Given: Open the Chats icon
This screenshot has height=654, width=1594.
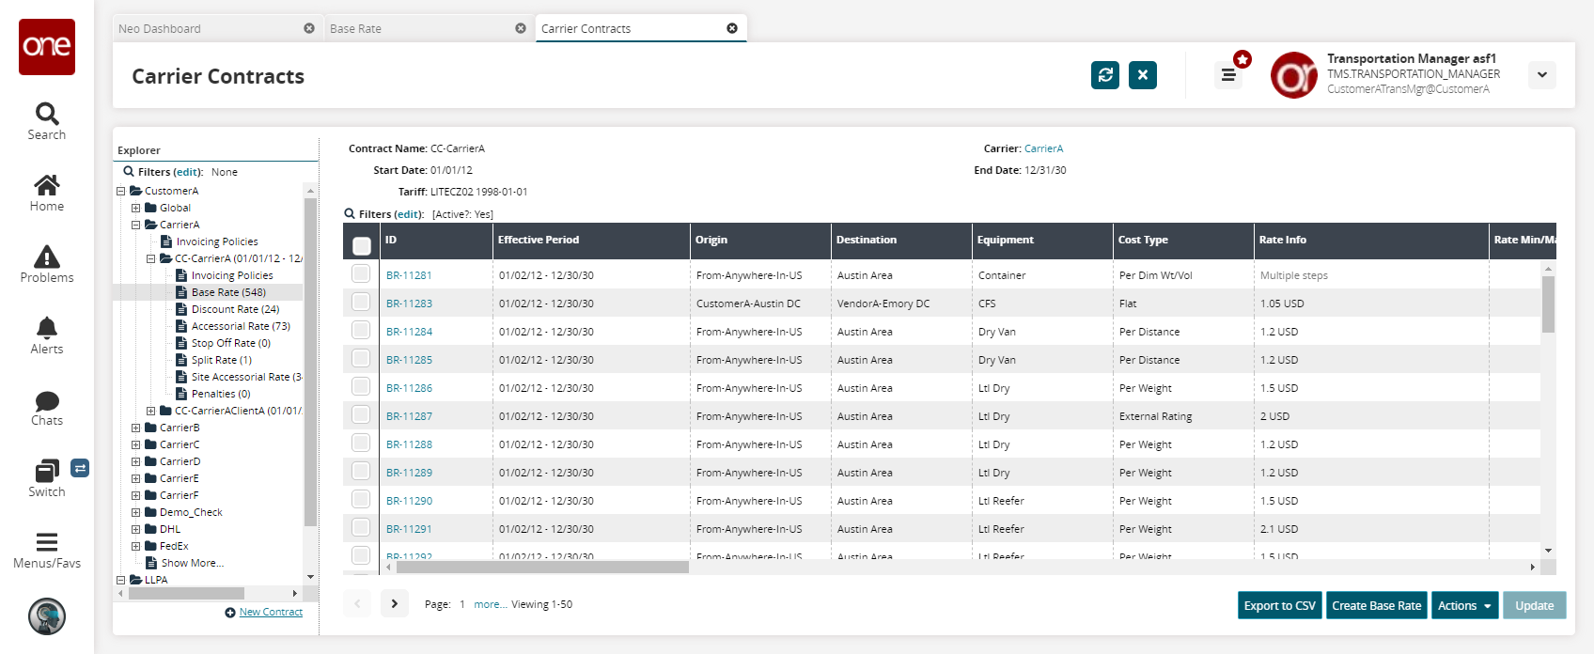Looking at the screenshot, I should tap(47, 401).
